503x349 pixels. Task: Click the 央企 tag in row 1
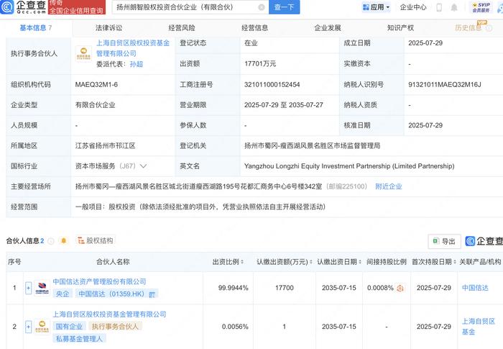pos(63,294)
